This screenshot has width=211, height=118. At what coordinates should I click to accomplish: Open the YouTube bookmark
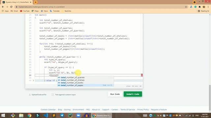(25, 11)
